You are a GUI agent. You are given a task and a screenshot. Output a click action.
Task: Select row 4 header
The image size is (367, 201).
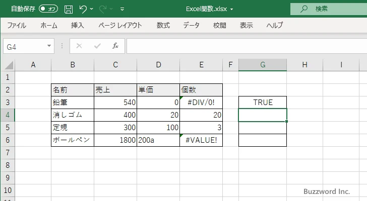[x=8, y=115]
